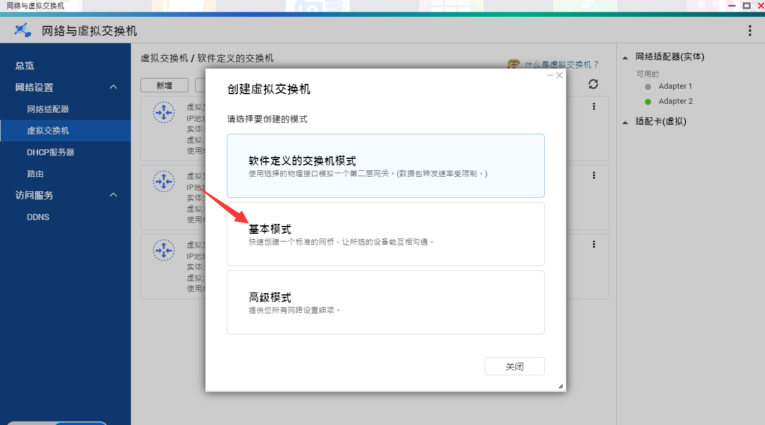Refresh the virtual switch list
Viewport: 765px width, 425px height.
593,84
